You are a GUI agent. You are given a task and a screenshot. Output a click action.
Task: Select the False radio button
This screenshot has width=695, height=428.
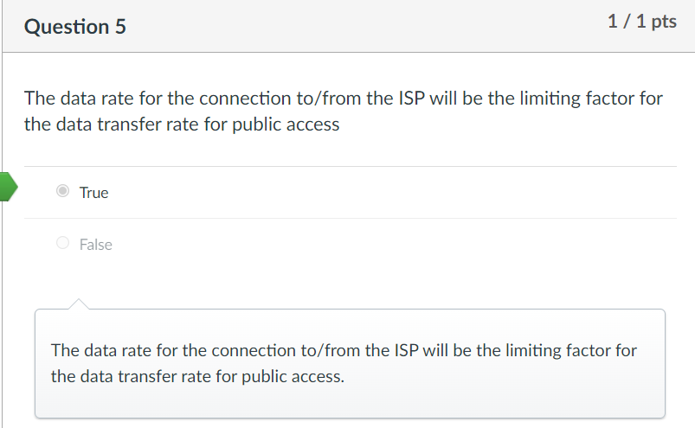[62, 243]
